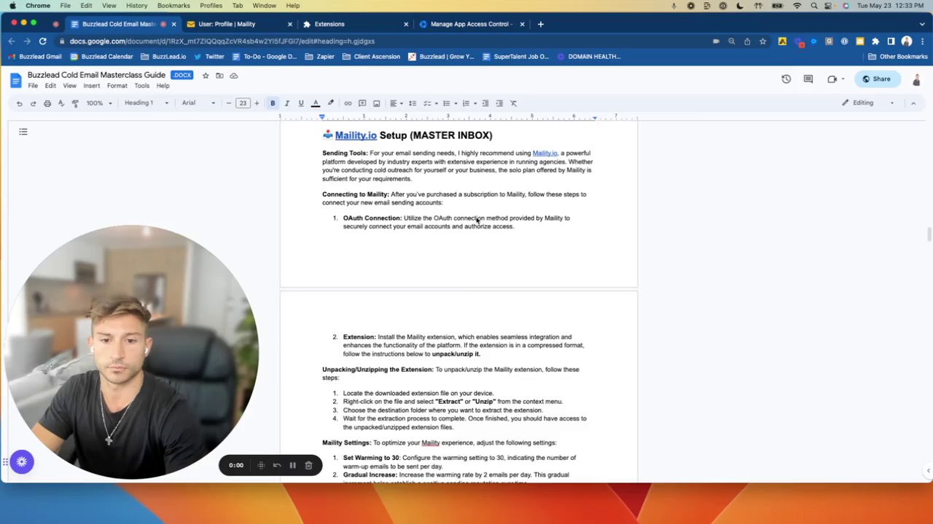933x524 pixels.
Task: Open the Chrome extensions puzzle menu
Action: coord(875,41)
